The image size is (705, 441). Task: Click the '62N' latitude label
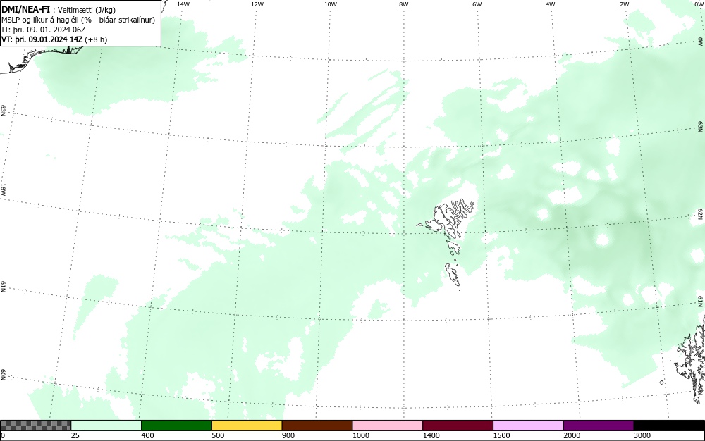[x=701, y=213]
